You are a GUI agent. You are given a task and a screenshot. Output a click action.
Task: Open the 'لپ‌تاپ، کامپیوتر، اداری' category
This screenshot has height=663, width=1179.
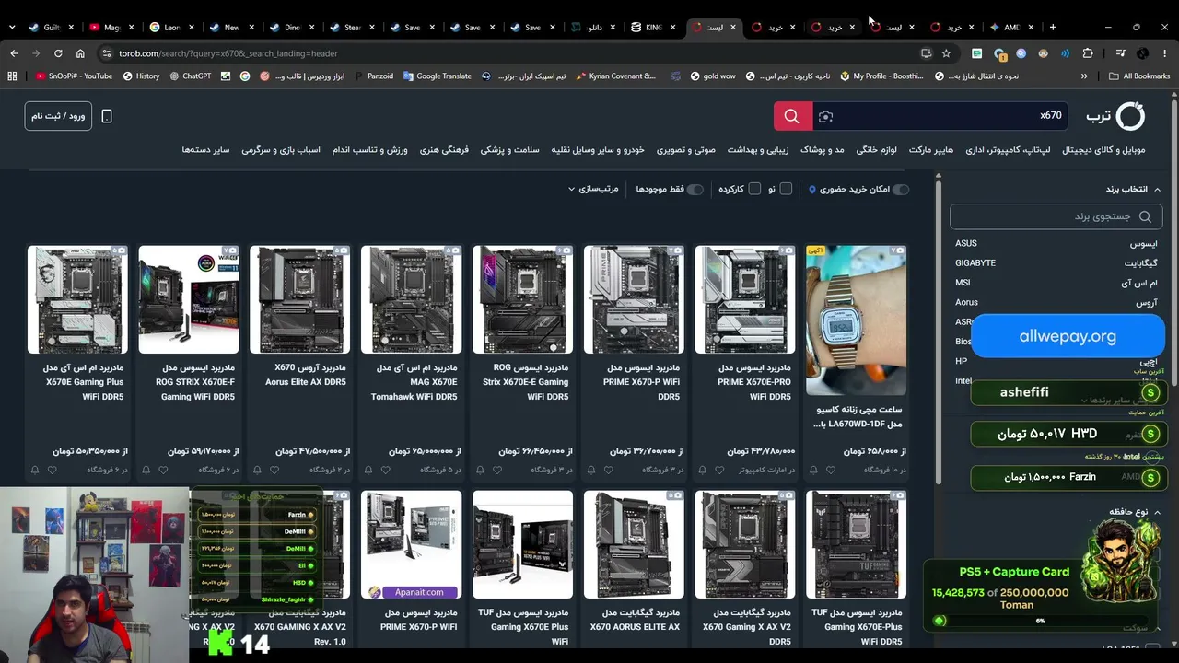click(1008, 149)
